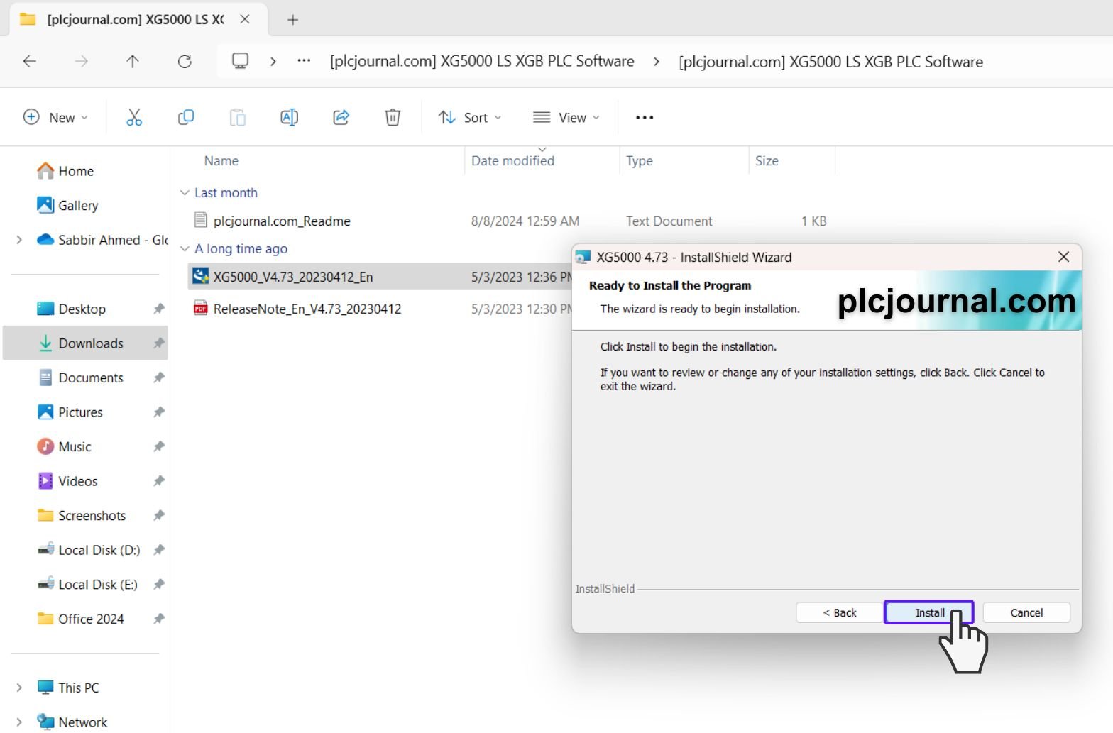
Task: Click the Rename icon in toolbar
Action: point(289,117)
